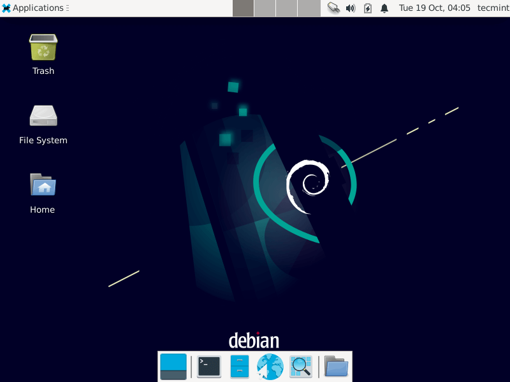Open the network connection tray icon
The width and height of the screenshot is (510, 382).
(333, 8)
